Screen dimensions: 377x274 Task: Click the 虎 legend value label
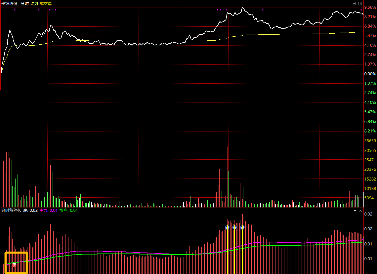26,210
